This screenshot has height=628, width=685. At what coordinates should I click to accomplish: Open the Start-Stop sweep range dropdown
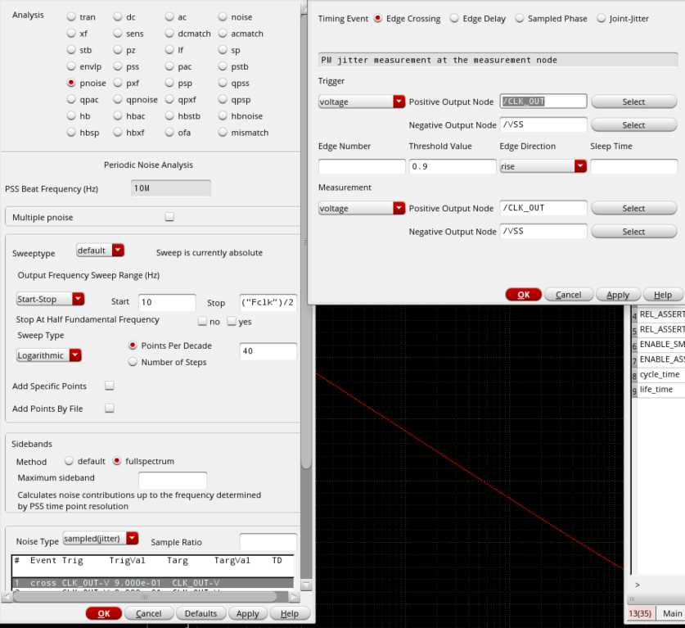tap(51, 300)
